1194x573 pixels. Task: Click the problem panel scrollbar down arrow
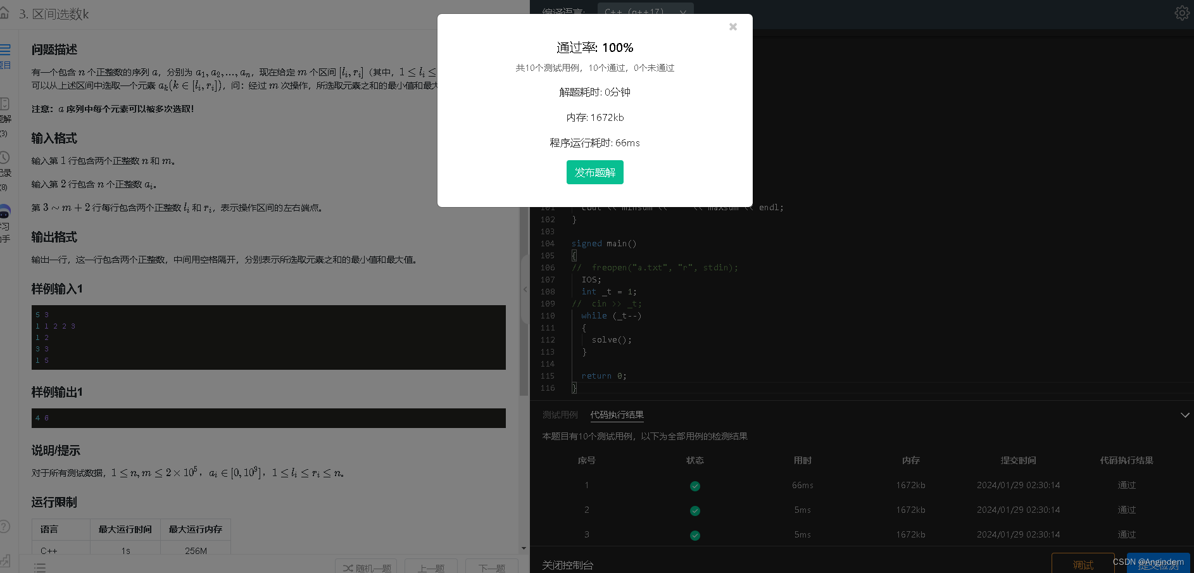click(524, 548)
